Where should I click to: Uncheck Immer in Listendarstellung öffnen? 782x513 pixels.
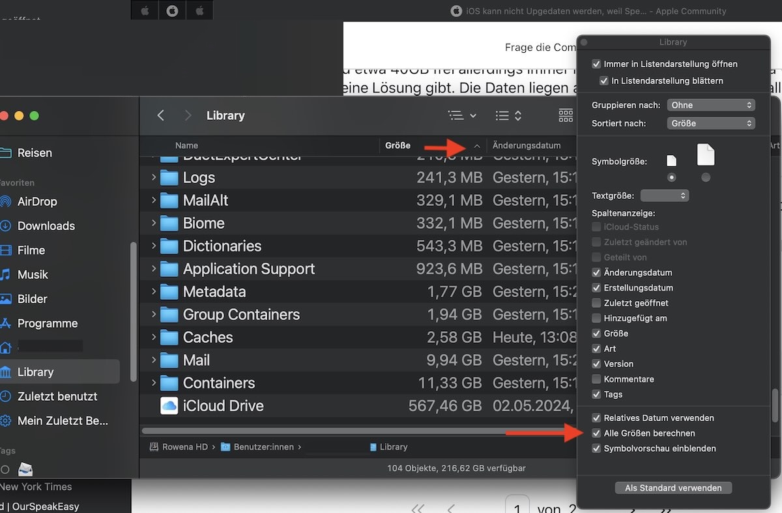(596, 65)
